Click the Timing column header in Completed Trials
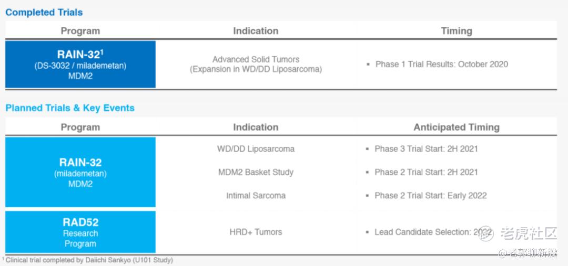This screenshot has width=568, height=266. [x=457, y=31]
